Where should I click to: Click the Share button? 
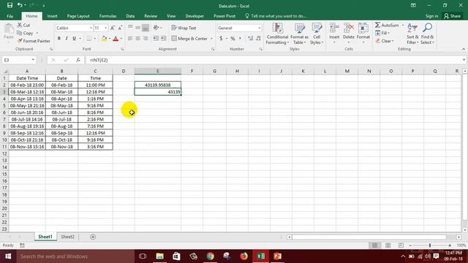[x=453, y=16]
